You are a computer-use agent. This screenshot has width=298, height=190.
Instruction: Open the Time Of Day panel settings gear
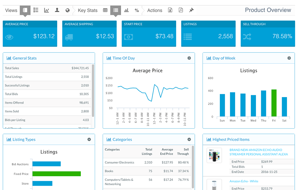pyautogui.click(x=189, y=58)
